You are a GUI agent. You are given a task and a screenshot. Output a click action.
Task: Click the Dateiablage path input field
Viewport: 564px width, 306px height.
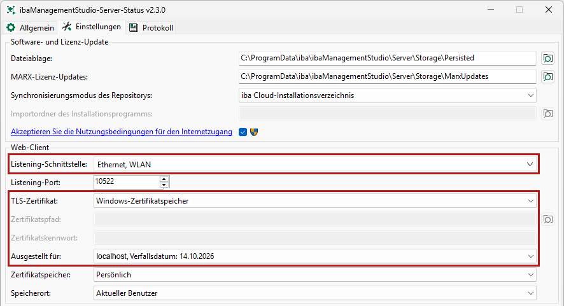point(388,59)
